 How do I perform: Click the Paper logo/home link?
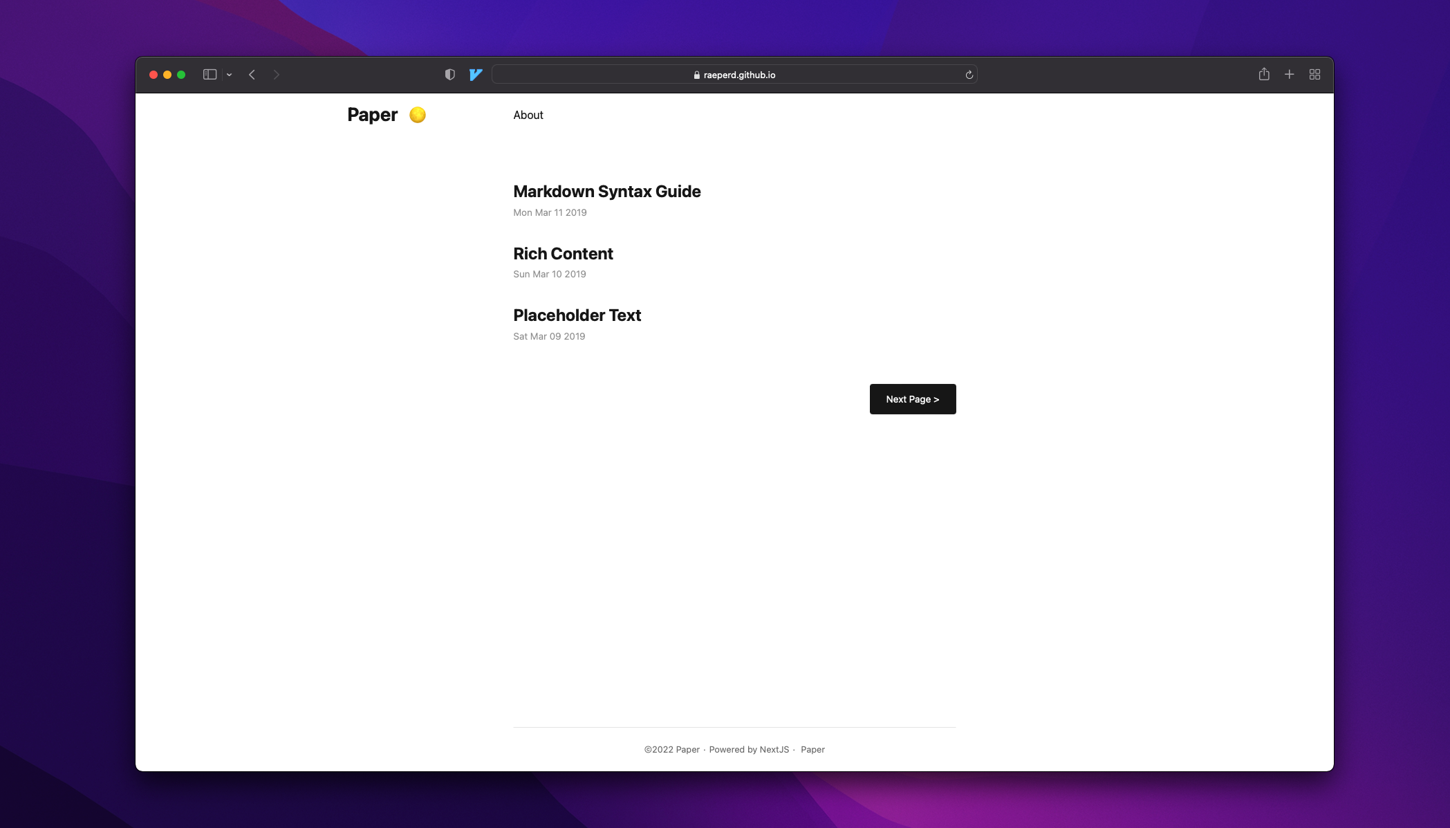(385, 115)
